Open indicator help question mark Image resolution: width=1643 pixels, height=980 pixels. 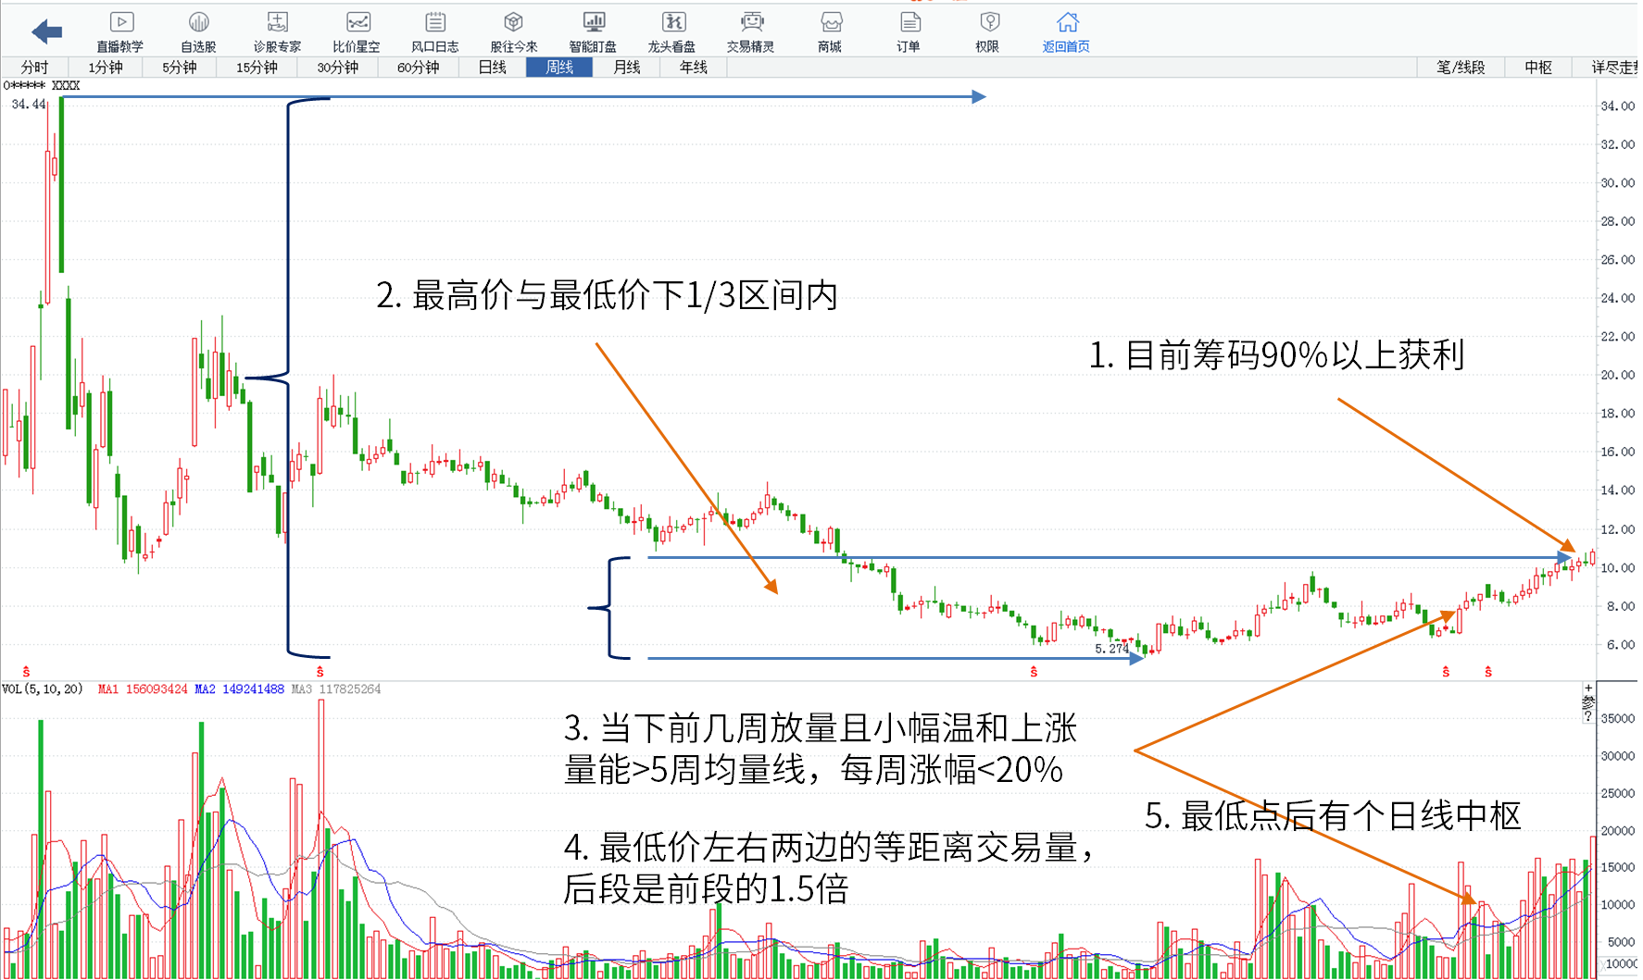1588,717
